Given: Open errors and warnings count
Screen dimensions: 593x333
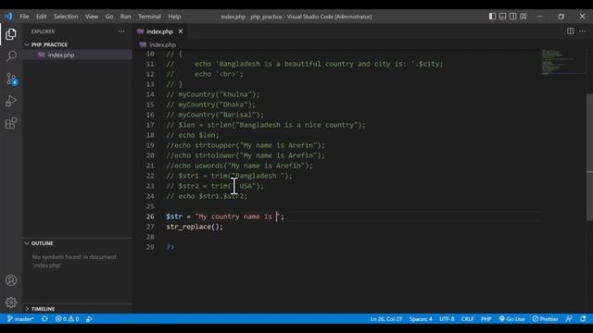Looking at the screenshot, I should [x=67, y=319].
